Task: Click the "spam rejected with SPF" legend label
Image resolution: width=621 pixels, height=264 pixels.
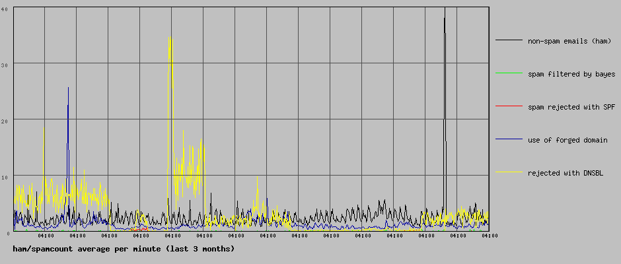Action: 571,107
